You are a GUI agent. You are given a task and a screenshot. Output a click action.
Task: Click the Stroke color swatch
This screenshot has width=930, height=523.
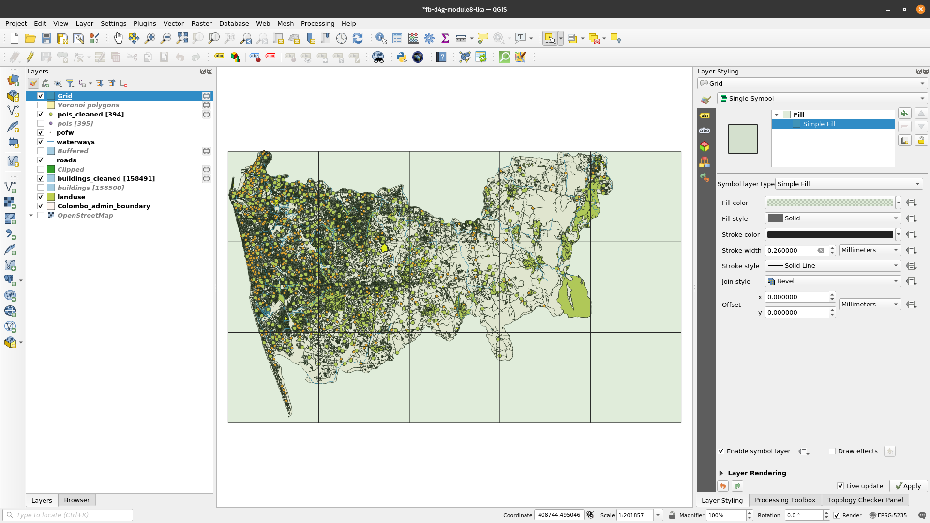(x=830, y=234)
